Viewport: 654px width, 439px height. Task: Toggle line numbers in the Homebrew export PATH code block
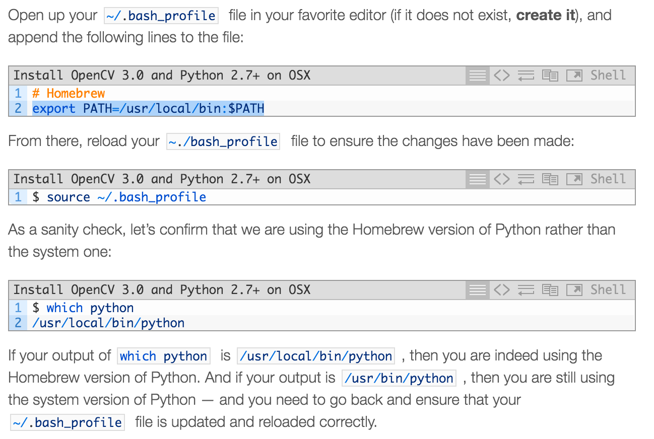click(477, 76)
